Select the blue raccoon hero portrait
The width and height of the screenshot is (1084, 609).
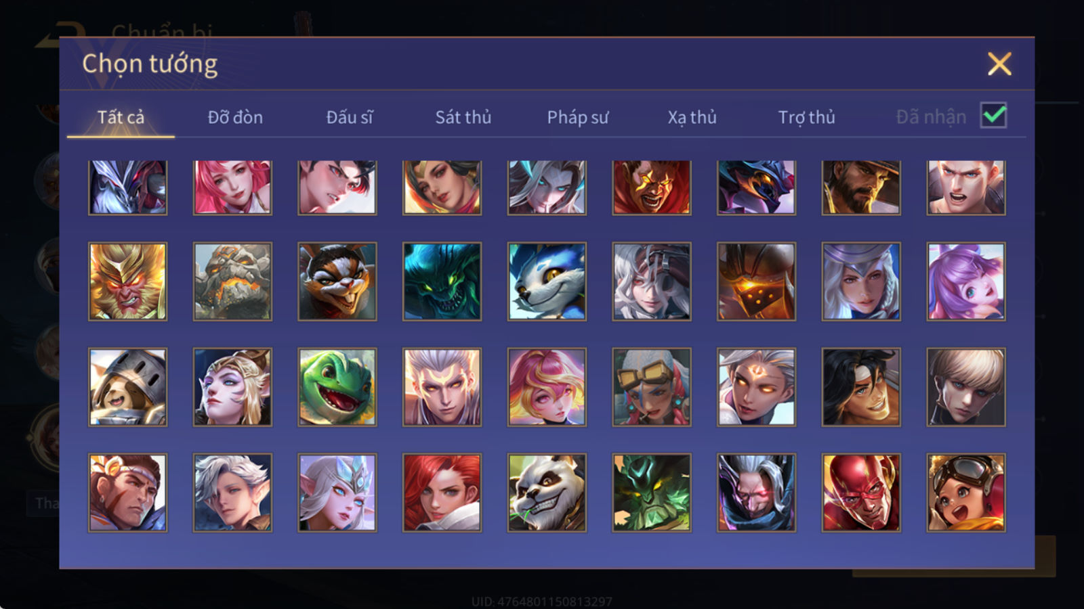click(547, 281)
